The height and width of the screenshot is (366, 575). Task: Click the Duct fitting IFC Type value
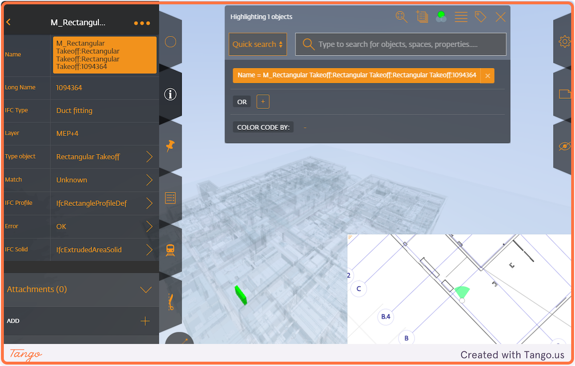click(74, 111)
